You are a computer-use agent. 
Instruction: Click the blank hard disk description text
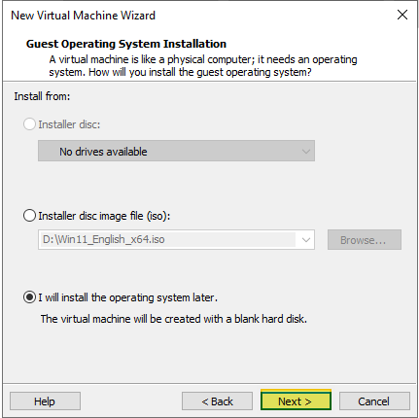click(174, 319)
